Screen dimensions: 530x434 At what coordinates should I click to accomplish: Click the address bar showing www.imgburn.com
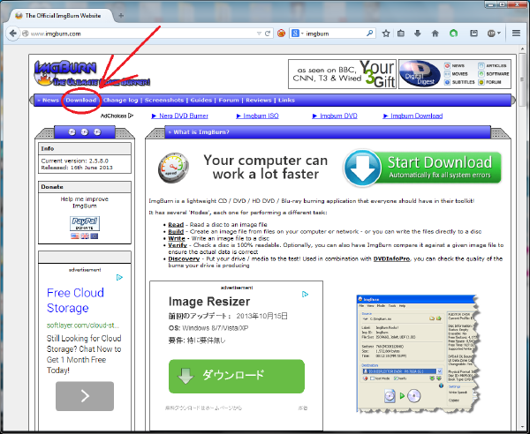(132, 34)
